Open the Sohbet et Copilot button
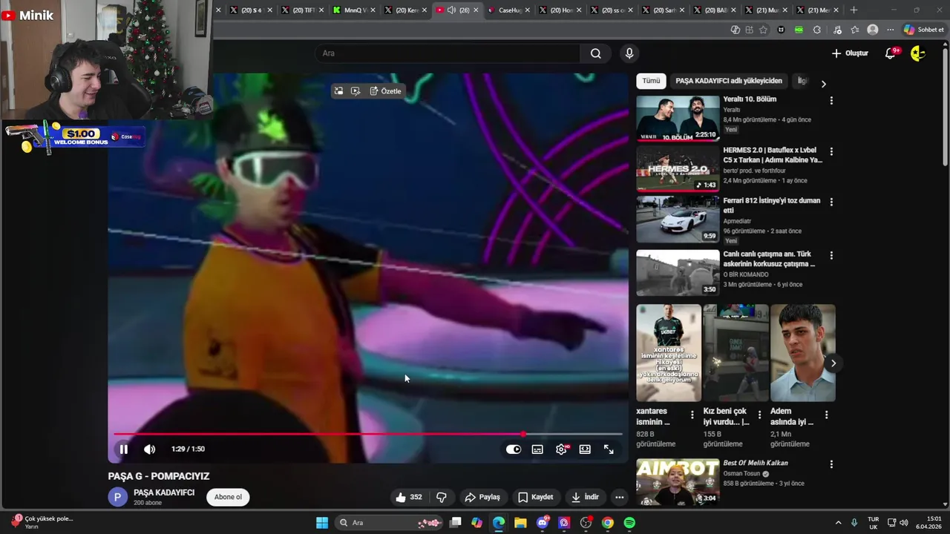This screenshot has width=950, height=534. pyautogui.click(x=924, y=30)
